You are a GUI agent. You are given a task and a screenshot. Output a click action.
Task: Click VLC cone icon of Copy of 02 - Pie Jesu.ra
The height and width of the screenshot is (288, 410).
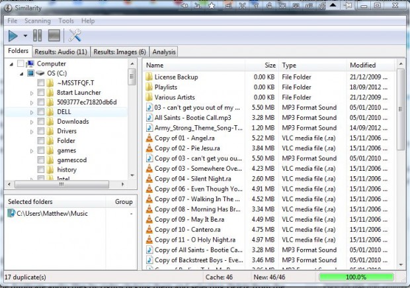click(x=149, y=148)
